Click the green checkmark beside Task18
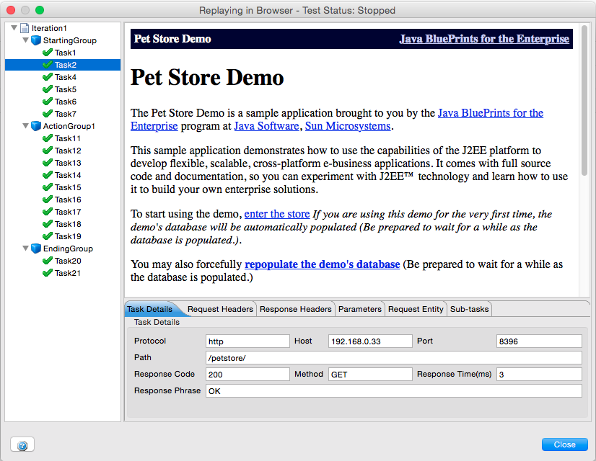 (48, 224)
